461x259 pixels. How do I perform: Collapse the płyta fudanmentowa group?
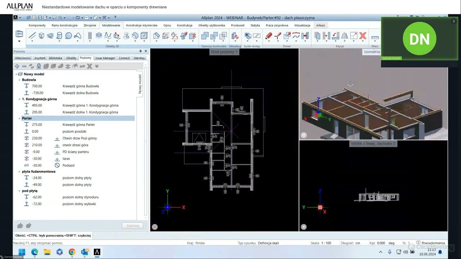(x=19, y=172)
